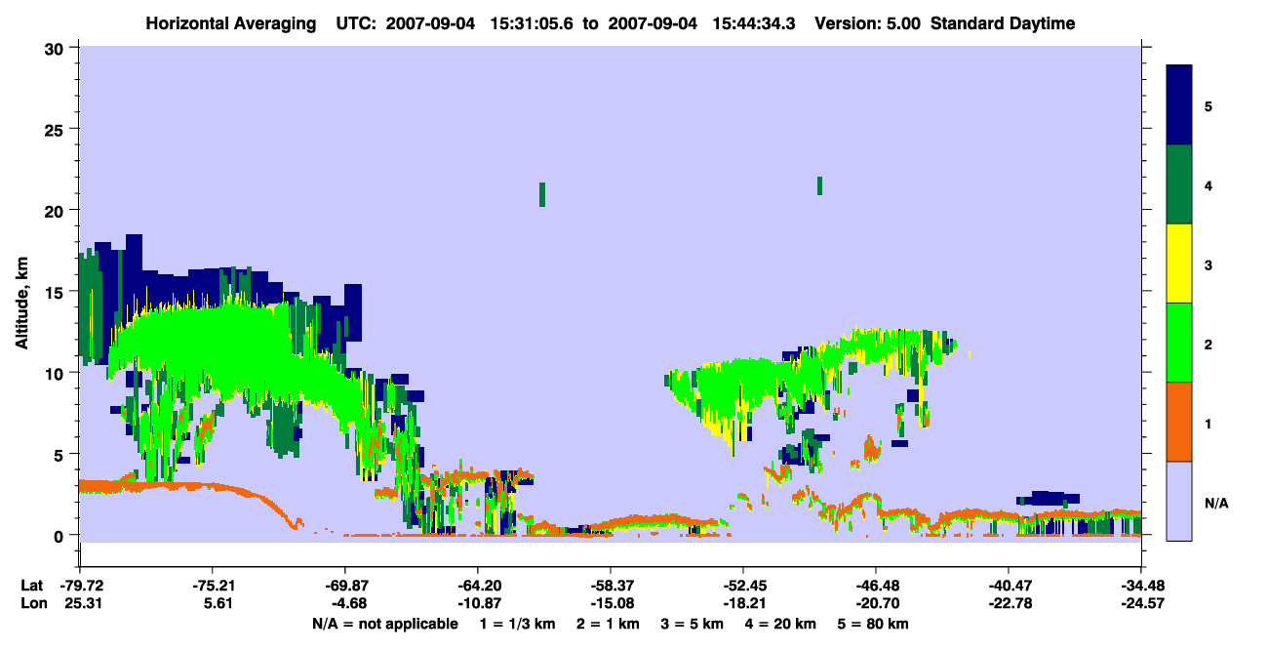Click latitude value -40.47
This screenshot has width=1268, height=651.
coord(1009,586)
